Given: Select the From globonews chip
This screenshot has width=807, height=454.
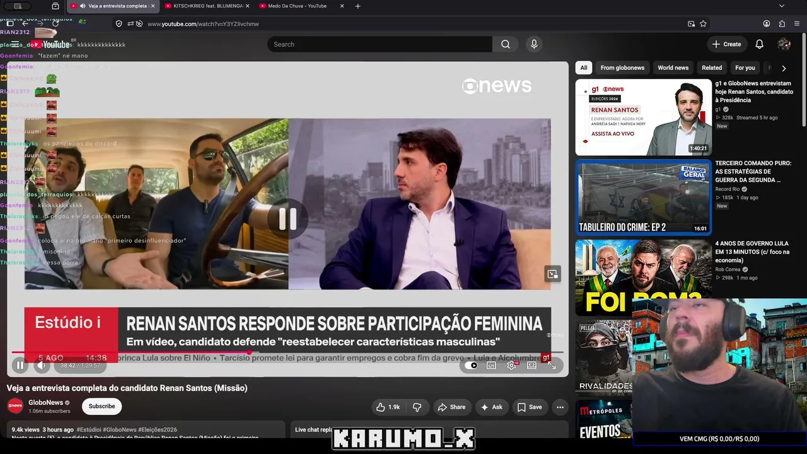Looking at the screenshot, I should coord(622,68).
